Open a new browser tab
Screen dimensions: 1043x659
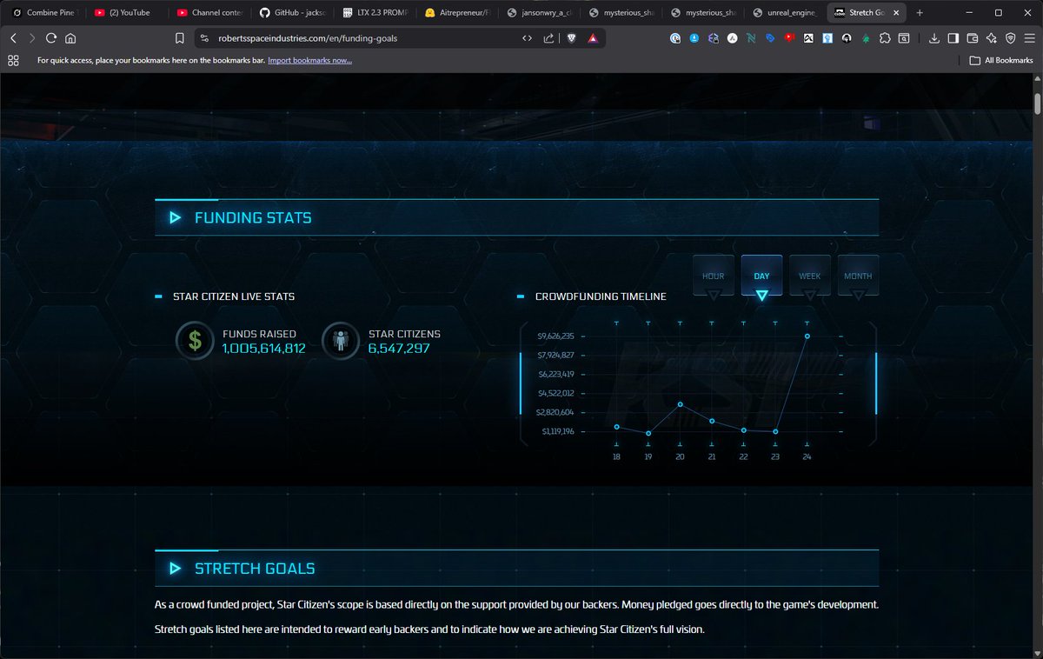pos(920,12)
